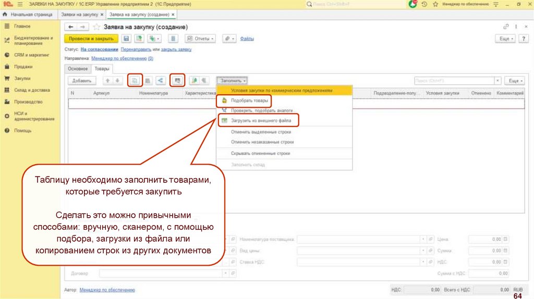Add document to favorites via title star

pyautogui.click(x=96, y=27)
